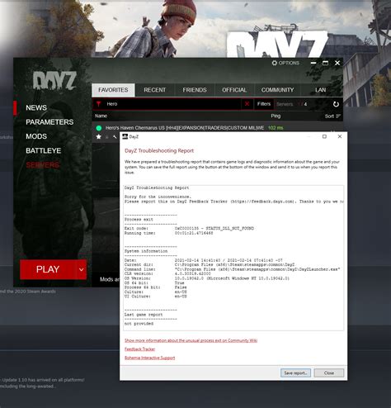
Task: Expand the PLAY button dropdown arrow
Action: (x=81, y=269)
